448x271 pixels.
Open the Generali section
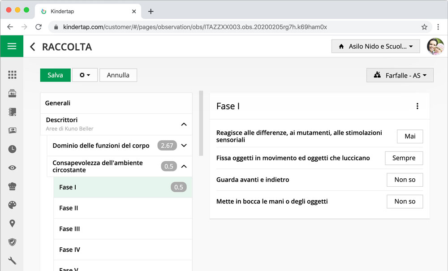click(58, 103)
